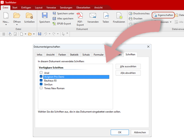Select the Times New Roman font name

[x=54, y=88]
